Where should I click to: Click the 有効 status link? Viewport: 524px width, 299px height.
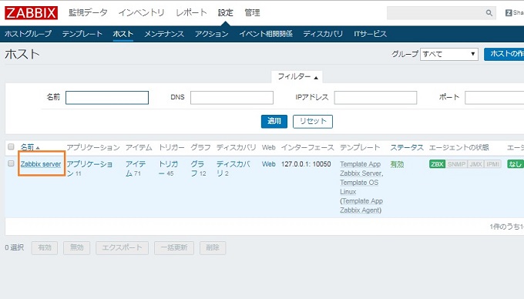397,164
